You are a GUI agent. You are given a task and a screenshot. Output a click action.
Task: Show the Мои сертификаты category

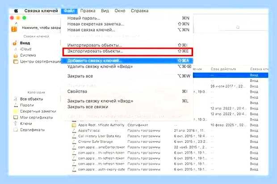pos(36,117)
